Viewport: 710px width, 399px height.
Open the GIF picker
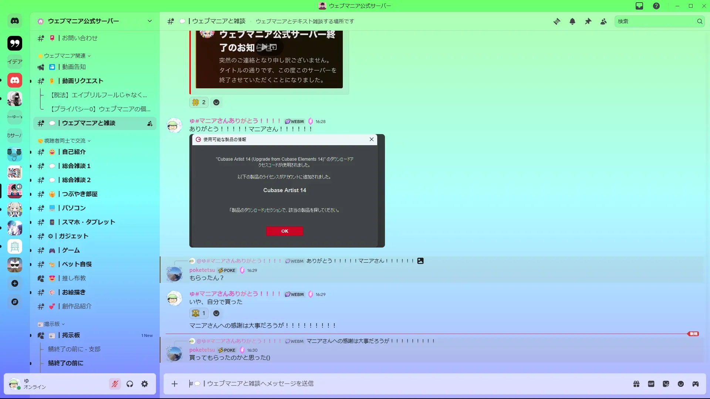pos(651,384)
